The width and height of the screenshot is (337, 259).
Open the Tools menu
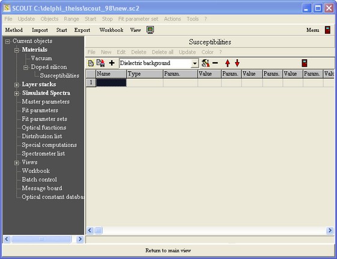(193, 19)
